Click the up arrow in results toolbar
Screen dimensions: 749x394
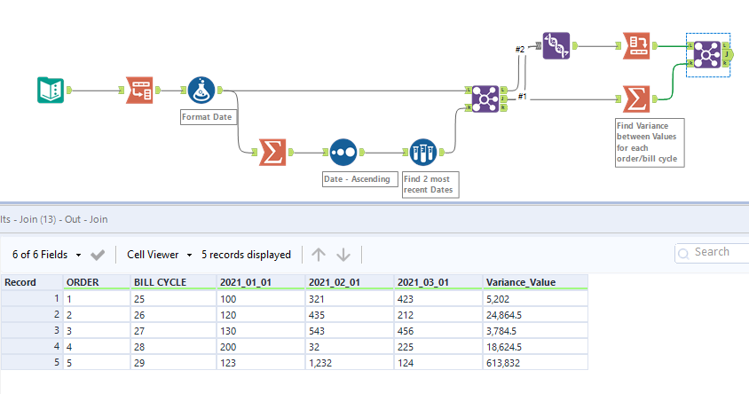click(x=319, y=255)
